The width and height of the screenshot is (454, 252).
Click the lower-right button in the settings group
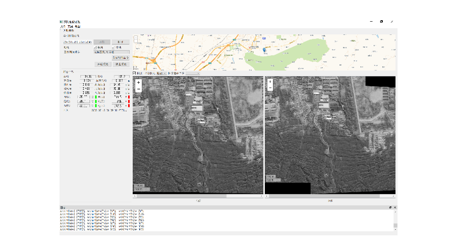pos(121,64)
